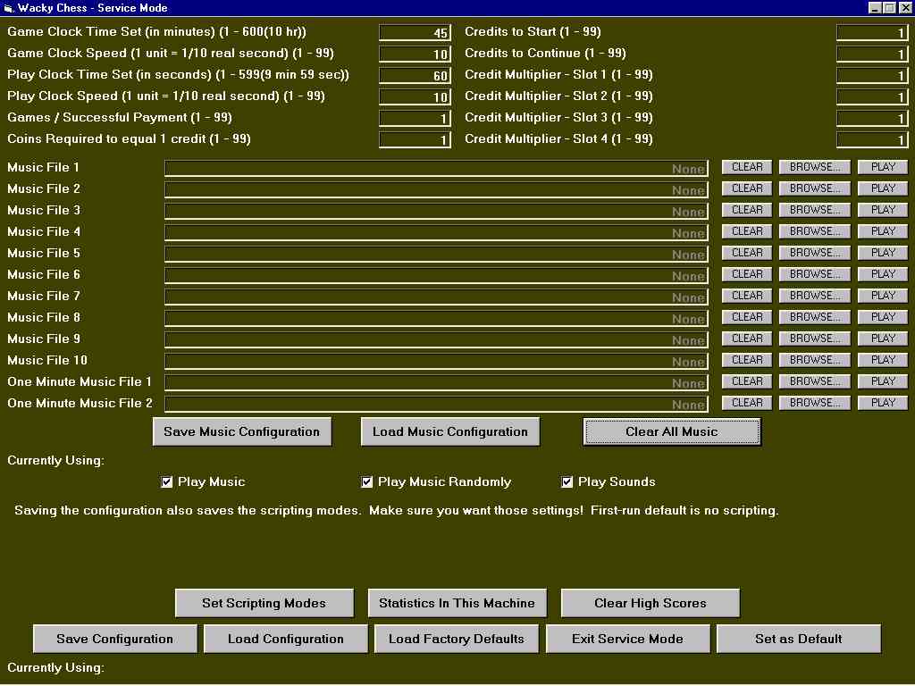Click Load Factory Defaults

tap(457, 639)
